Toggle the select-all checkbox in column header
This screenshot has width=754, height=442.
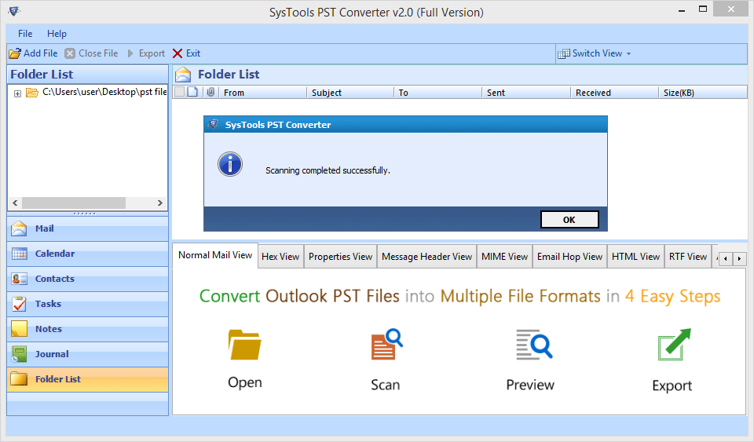click(179, 92)
